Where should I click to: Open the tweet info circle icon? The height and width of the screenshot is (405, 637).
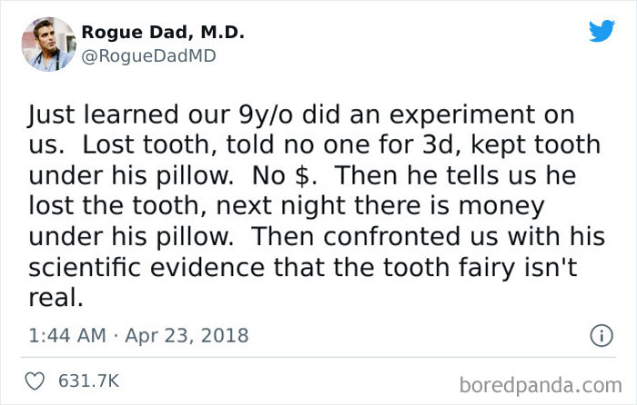[601, 335]
